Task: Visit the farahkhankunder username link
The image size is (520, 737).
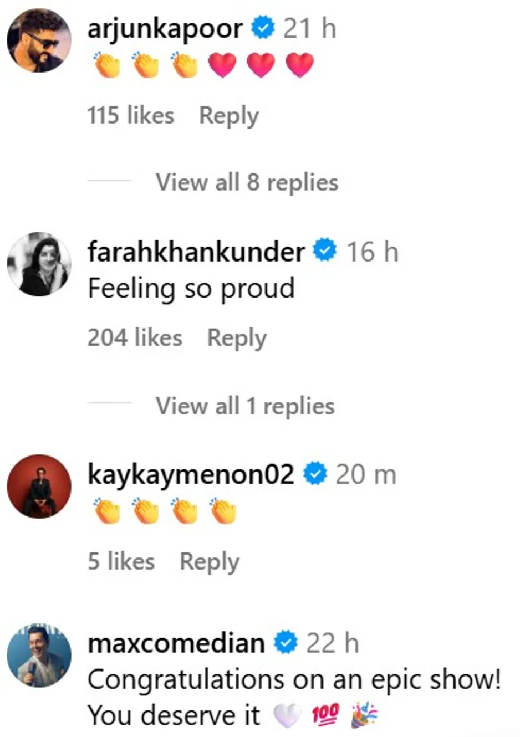Action: click(x=196, y=252)
